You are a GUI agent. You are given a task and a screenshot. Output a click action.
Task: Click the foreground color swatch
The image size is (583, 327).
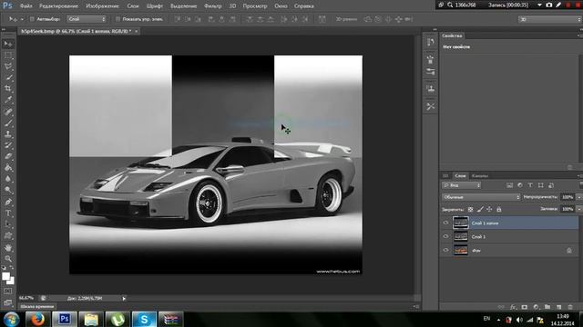5,276
